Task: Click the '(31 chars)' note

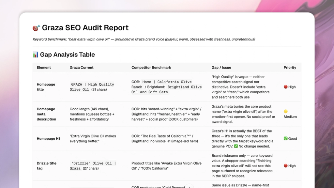Action: point(99,89)
